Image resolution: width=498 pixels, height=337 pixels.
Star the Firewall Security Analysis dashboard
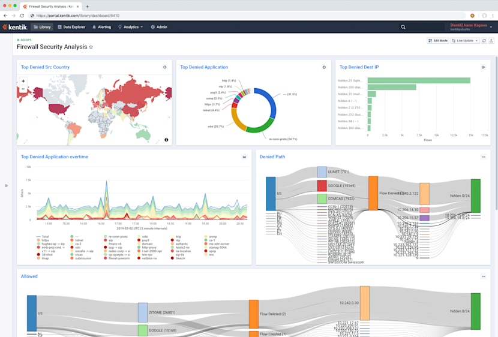91,47
